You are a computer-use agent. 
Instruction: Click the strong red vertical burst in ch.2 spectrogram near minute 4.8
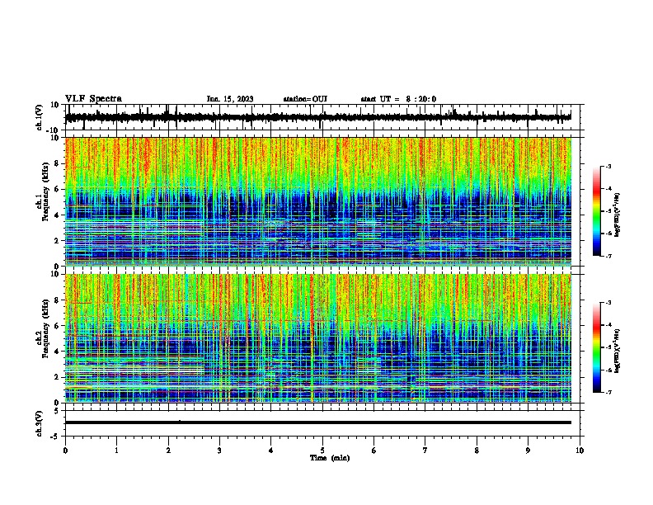[312, 337]
